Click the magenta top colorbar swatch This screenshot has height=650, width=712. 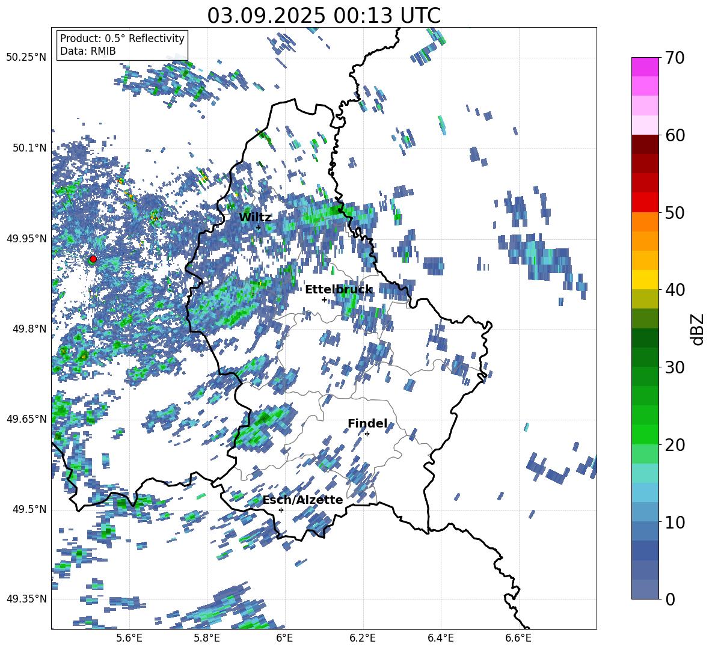point(645,67)
